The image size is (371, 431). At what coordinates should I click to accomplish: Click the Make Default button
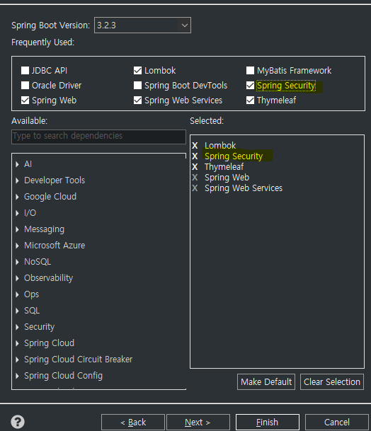coord(266,381)
